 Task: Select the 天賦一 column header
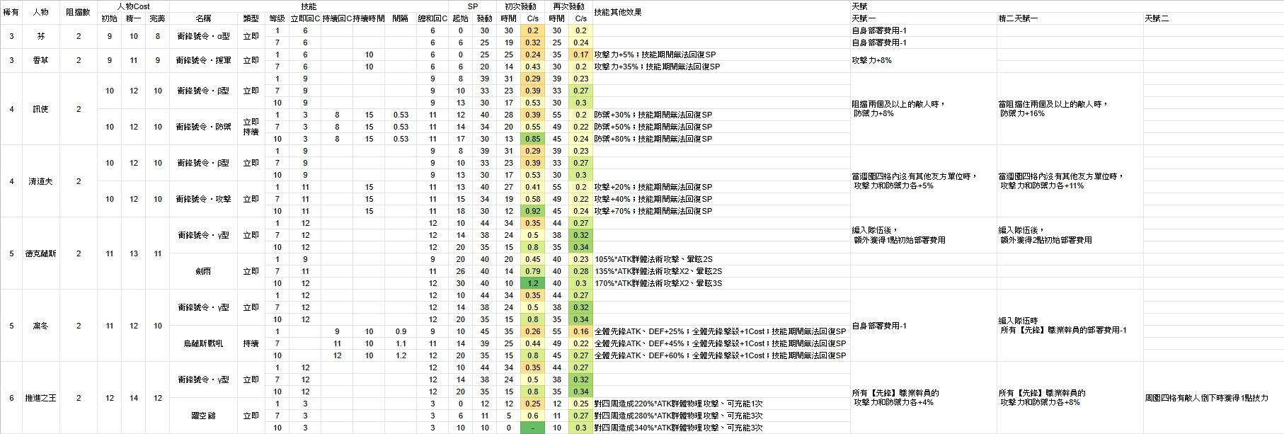point(864,18)
